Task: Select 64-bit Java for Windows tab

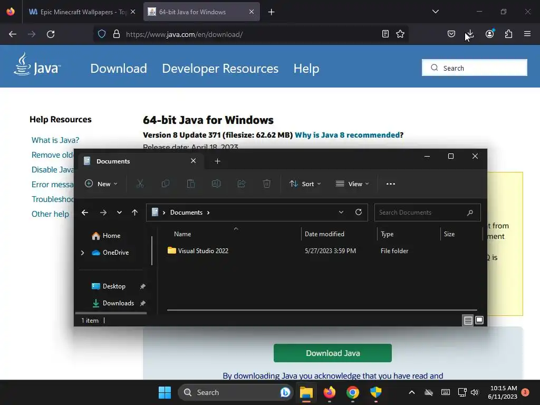Action: click(201, 12)
